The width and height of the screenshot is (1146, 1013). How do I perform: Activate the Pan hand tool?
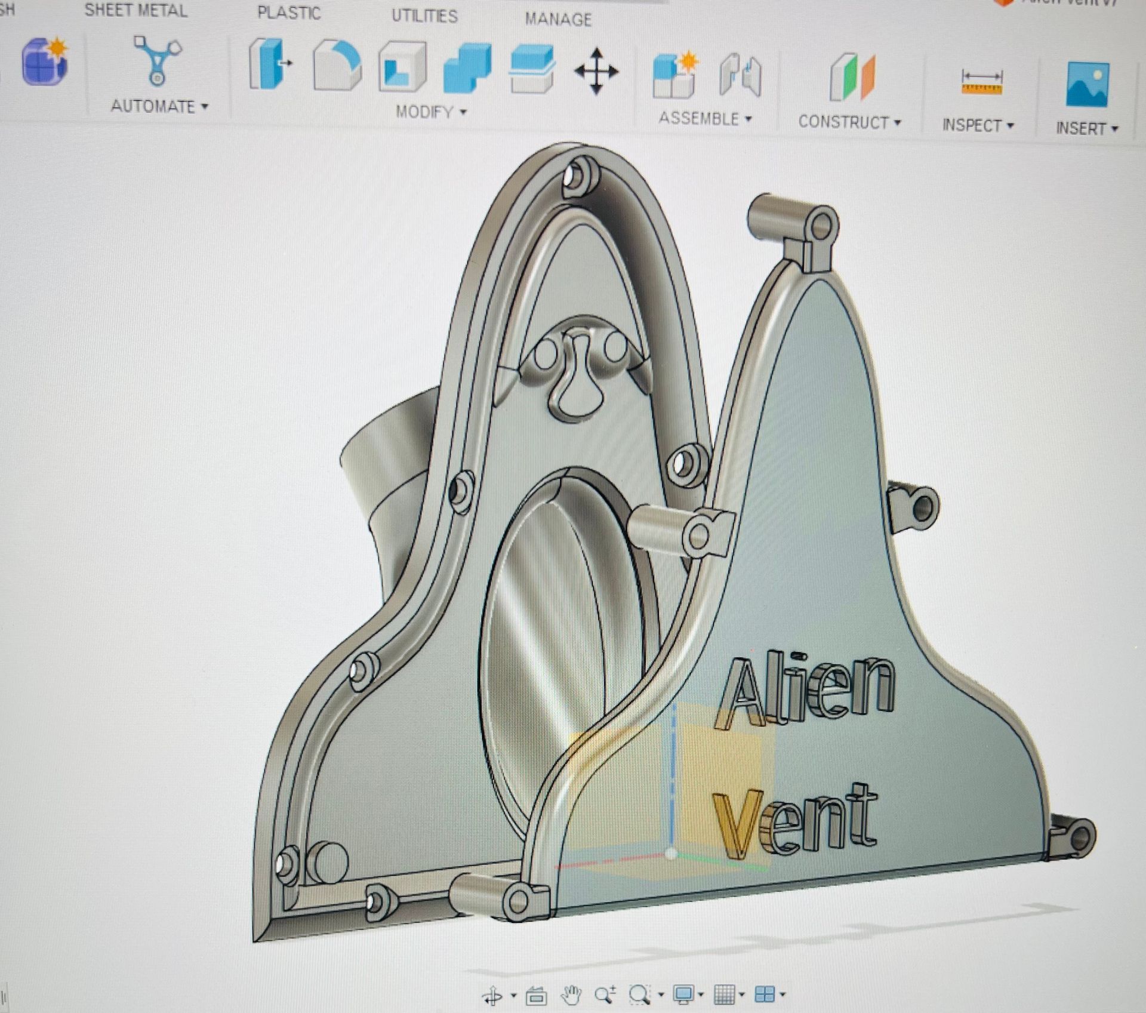(x=571, y=994)
